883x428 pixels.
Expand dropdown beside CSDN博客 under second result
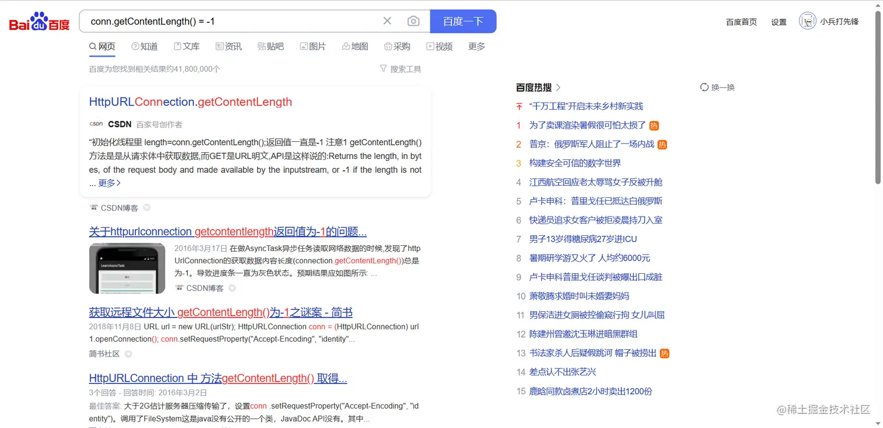[232, 288]
